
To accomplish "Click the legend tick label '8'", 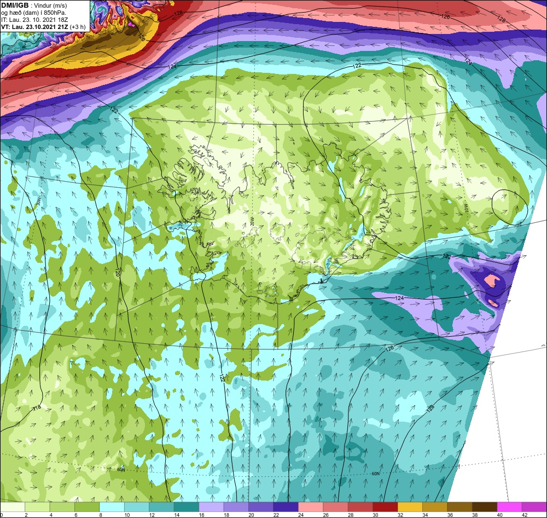I will tap(102, 515).
